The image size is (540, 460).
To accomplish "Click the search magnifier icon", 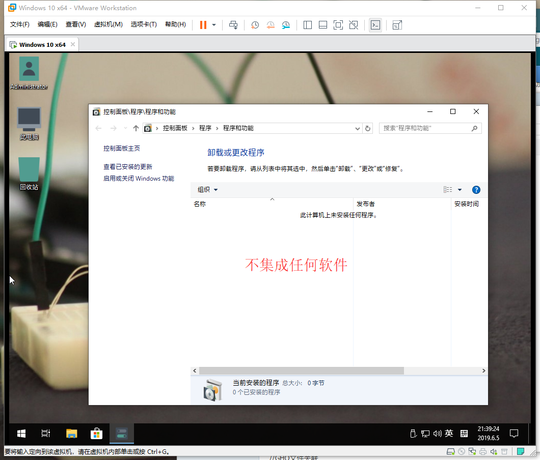I will 475,128.
